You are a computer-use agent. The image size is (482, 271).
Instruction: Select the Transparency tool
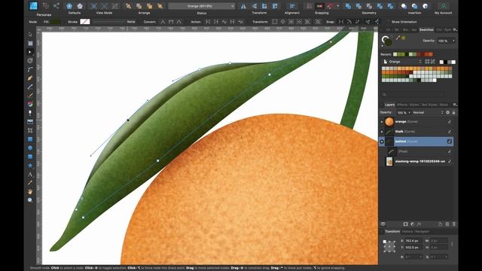point(30,113)
